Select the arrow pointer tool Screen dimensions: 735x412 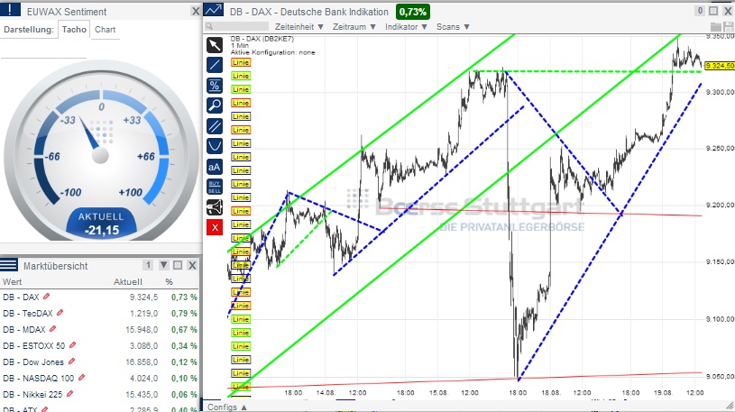tap(215, 45)
